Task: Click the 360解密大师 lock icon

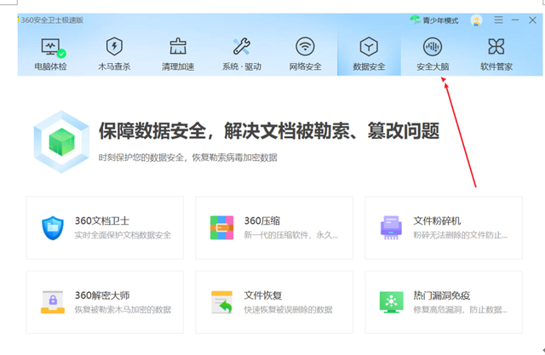Action: (53, 302)
